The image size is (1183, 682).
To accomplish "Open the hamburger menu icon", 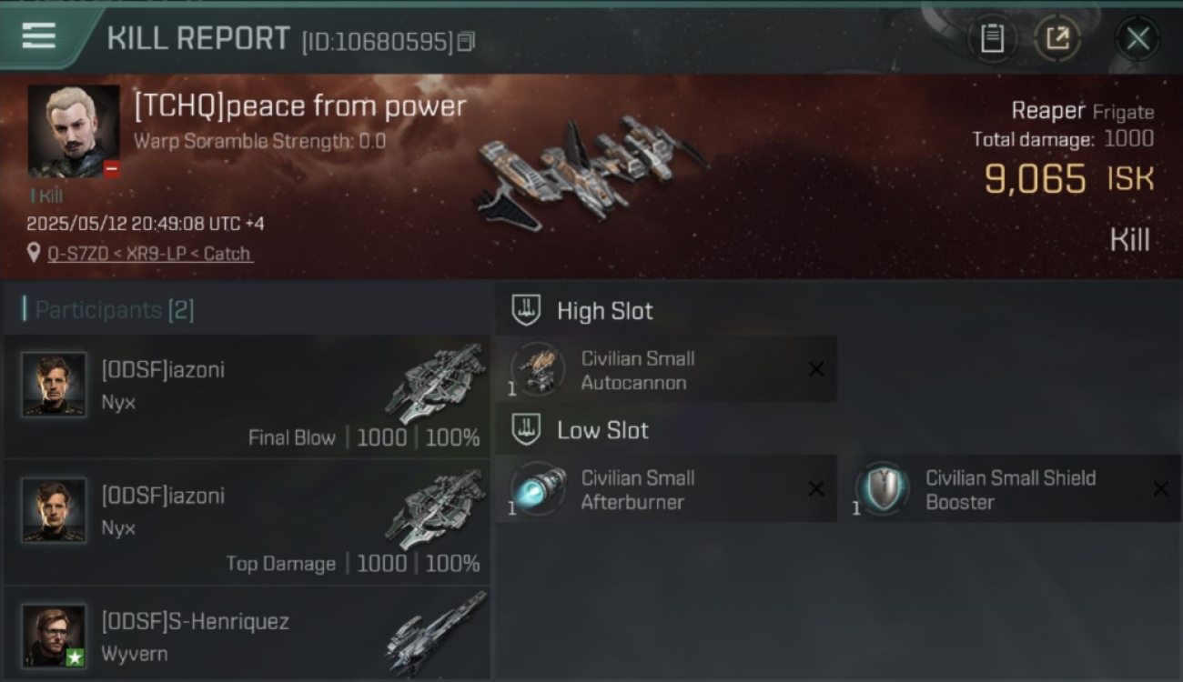I will point(39,36).
